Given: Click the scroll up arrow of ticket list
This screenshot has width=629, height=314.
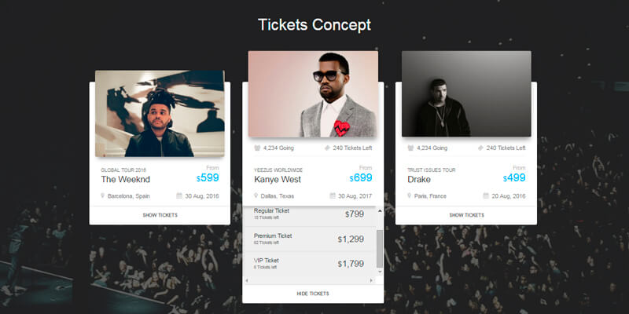Looking at the screenshot, I should (x=381, y=210).
